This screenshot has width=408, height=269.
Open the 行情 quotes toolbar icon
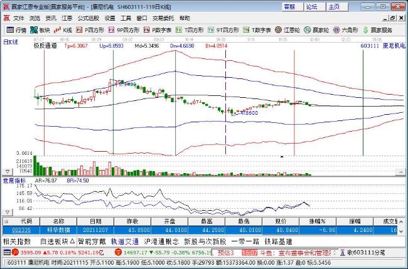tap(16, 30)
